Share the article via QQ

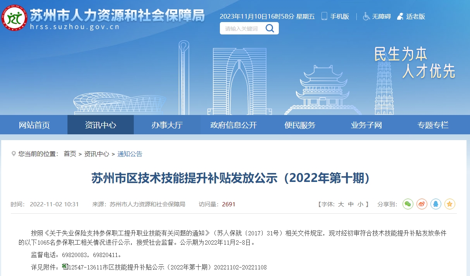pos(435,204)
